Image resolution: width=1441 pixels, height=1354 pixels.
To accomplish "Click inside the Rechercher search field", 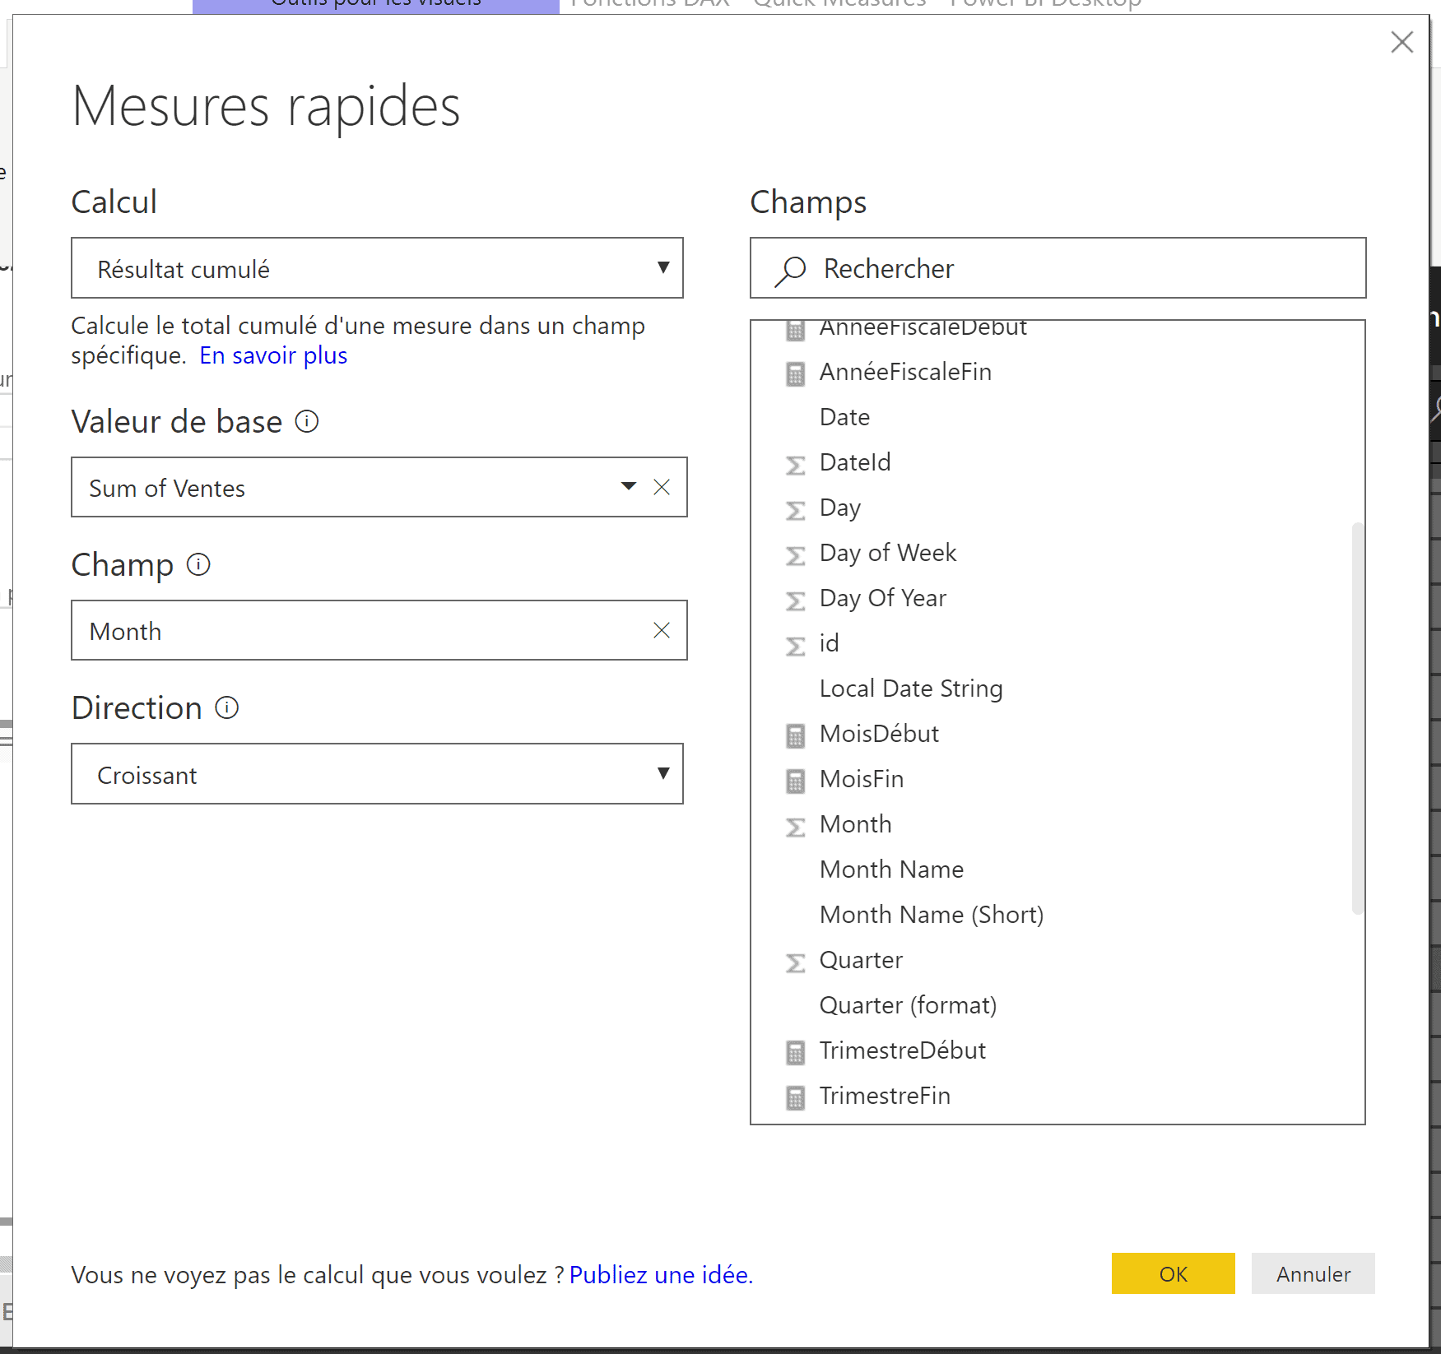I will coord(1070,269).
